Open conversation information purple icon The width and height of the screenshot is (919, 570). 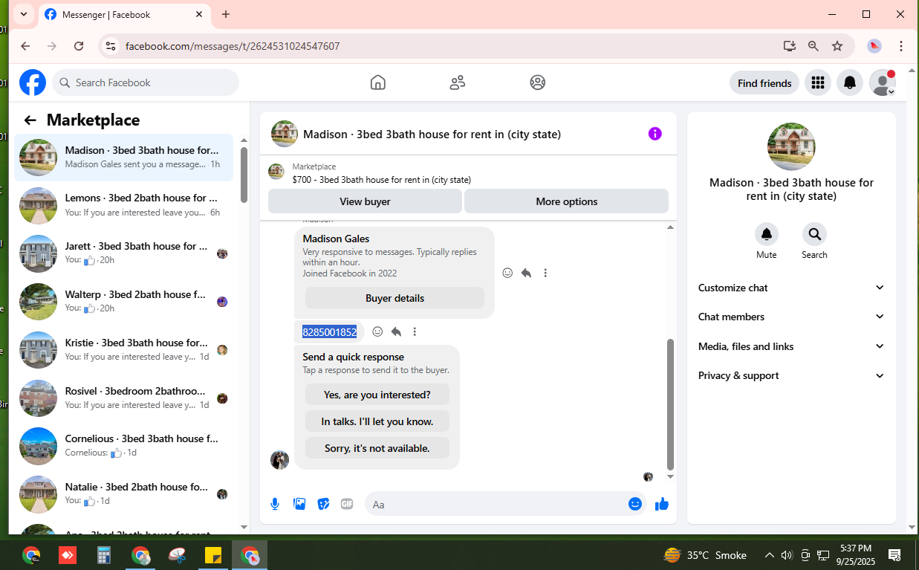coord(655,134)
